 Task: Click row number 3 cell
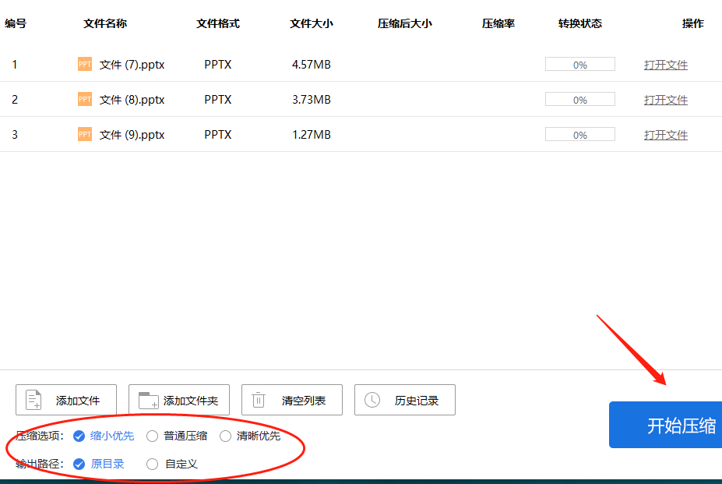15,135
